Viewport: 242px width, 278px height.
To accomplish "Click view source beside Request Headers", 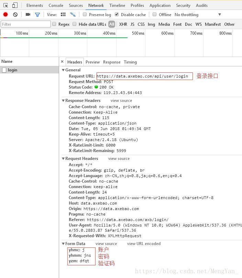I will click(x=119, y=159).
